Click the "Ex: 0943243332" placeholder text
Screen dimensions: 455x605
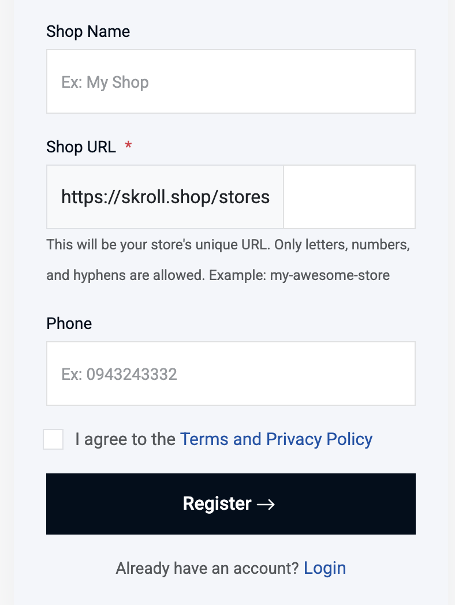pyautogui.click(x=119, y=375)
